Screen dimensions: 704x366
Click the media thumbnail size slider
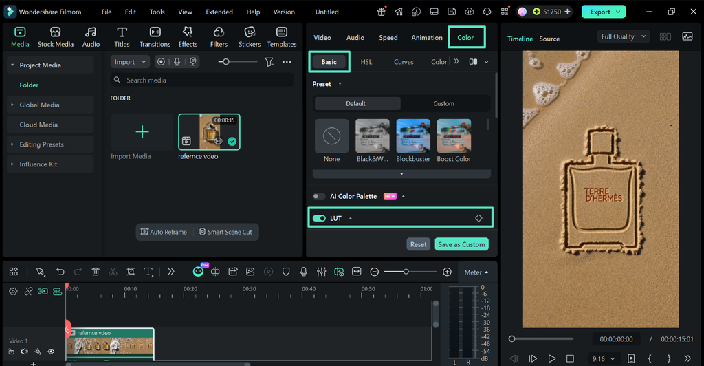237,62
